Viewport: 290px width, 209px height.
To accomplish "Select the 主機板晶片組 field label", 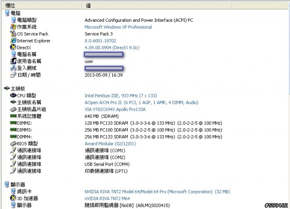I will 32,109.
